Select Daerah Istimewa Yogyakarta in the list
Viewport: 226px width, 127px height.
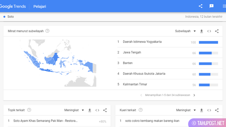point(142,42)
